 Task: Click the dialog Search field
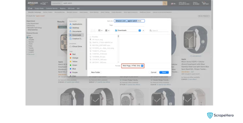point(159,31)
